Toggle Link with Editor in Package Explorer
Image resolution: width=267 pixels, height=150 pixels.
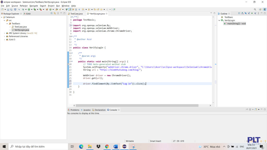[55, 13]
